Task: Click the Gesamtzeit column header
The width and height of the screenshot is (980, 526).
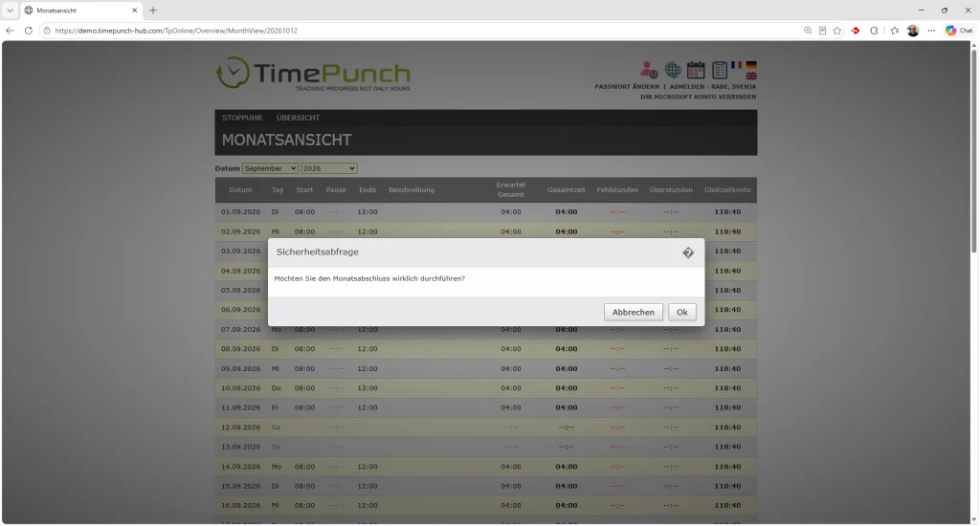Action: [x=567, y=190]
